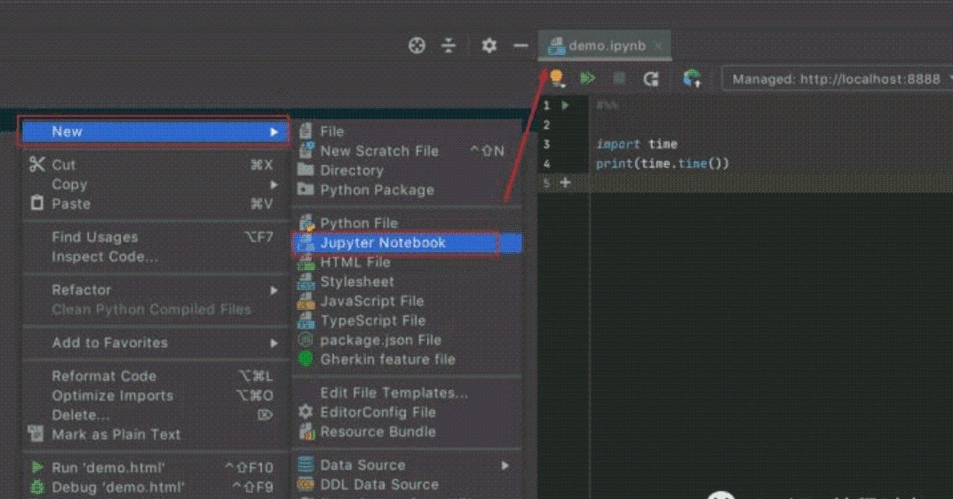This screenshot has width=953, height=499.
Task: Click the lightbulb intention icon
Action: pos(557,79)
